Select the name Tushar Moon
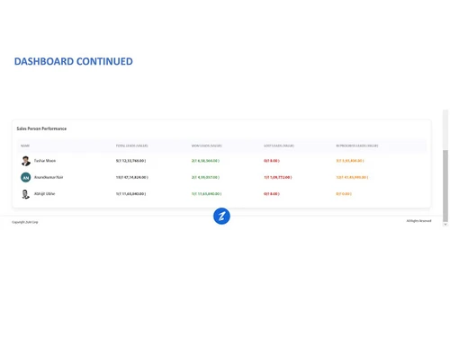The width and height of the screenshot is (450, 337). (x=45, y=161)
